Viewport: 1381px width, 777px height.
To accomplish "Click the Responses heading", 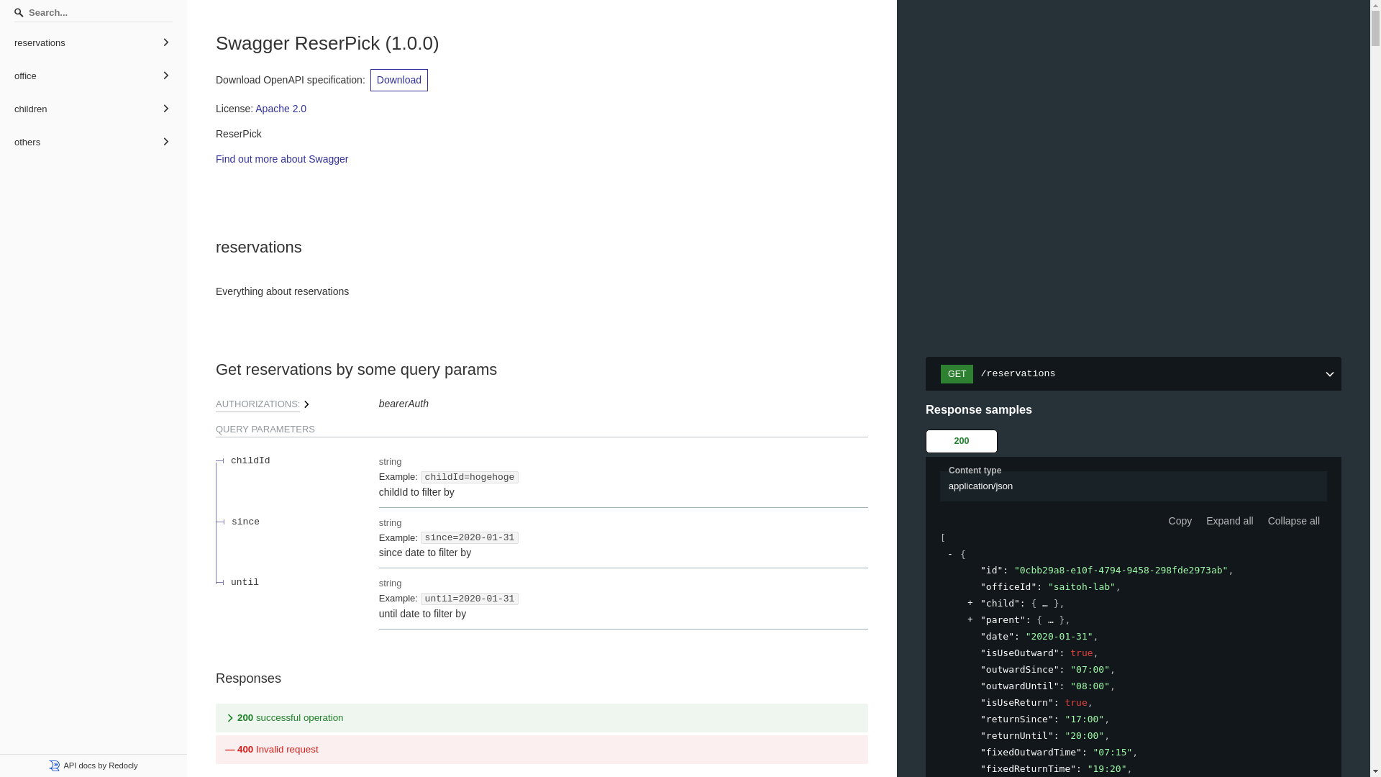I will [x=248, y=678].
